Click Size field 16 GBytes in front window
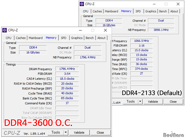The image size is (185, 138). (x=33, y=52)
